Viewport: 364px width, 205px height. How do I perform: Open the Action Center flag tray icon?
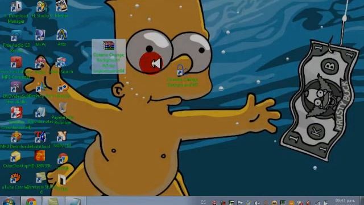pos(240,203)
